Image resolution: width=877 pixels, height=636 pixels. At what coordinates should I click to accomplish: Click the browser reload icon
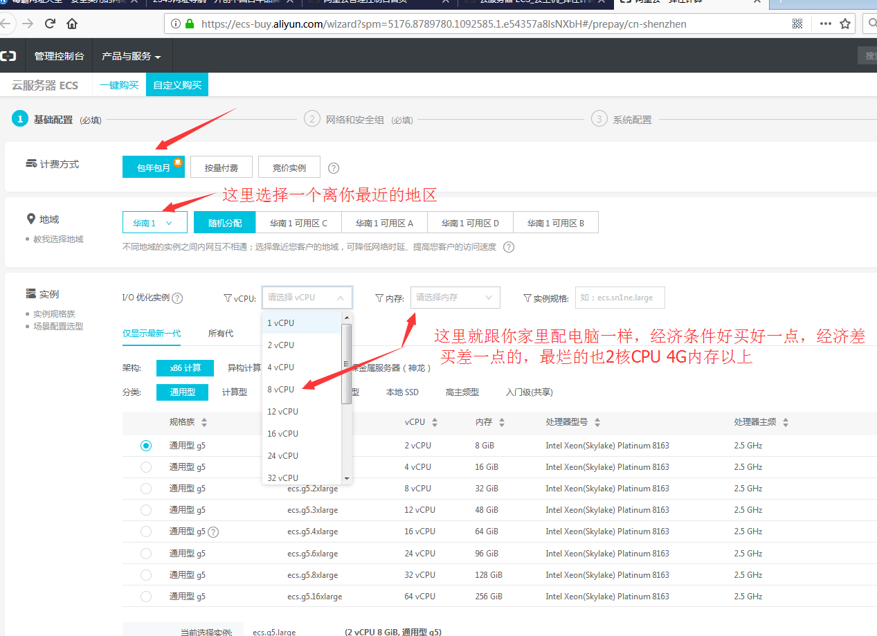coord(50,24)
